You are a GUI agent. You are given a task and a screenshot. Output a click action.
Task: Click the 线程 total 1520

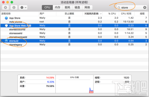[126, 78]
